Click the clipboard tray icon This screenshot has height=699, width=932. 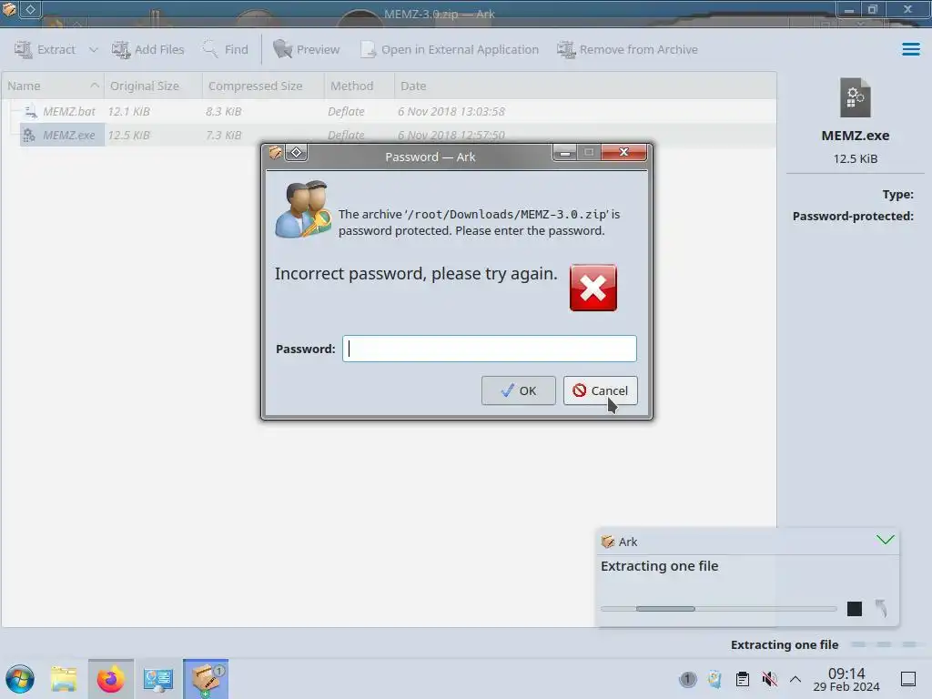click(743, 679)
